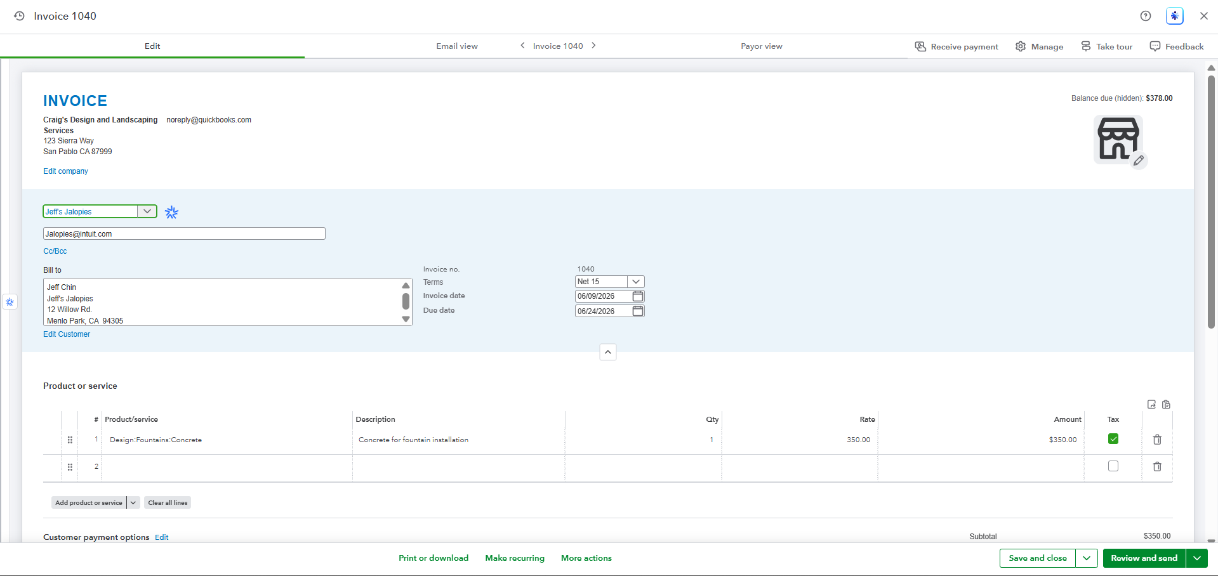Edit the company logo with pencil icon
The image size is (1218, 576).
(x=1139, y=160)
